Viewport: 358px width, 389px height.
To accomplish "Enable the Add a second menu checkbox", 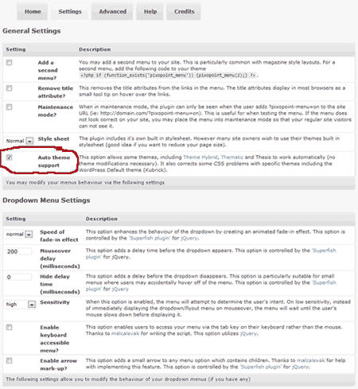I will point(10,63).
